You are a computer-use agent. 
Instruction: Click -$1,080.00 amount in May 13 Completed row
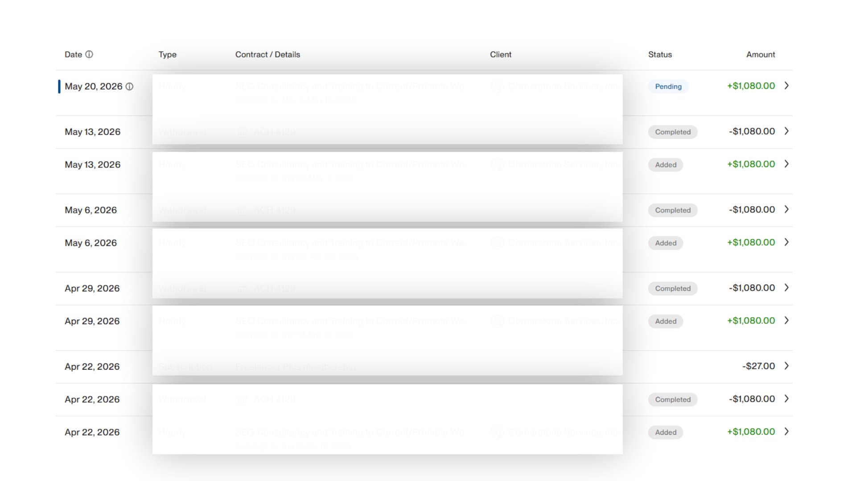pos(752,131)
